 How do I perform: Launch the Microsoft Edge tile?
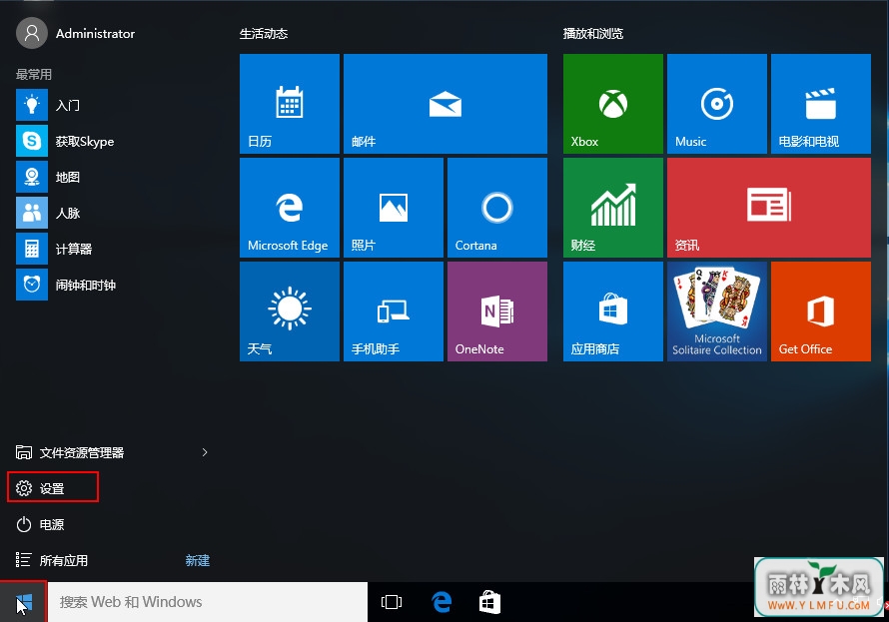tap(289, 208)
